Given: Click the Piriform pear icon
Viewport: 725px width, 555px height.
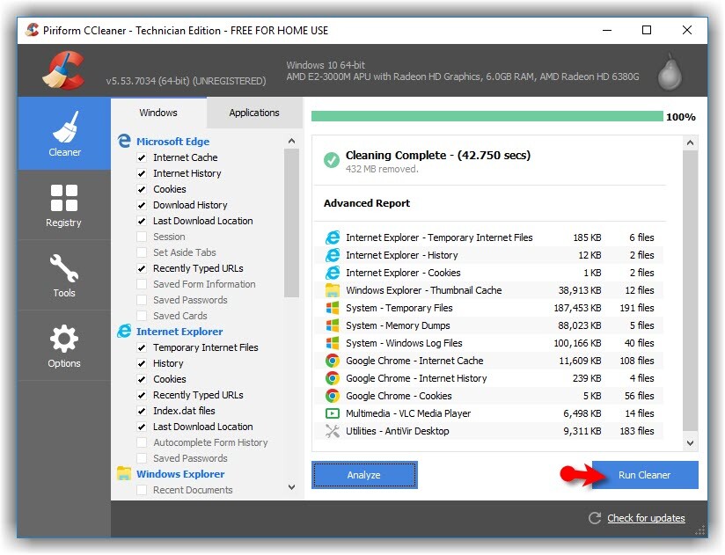Looking at the screenshot, I should pyautogui.click(x=670, y=71).
